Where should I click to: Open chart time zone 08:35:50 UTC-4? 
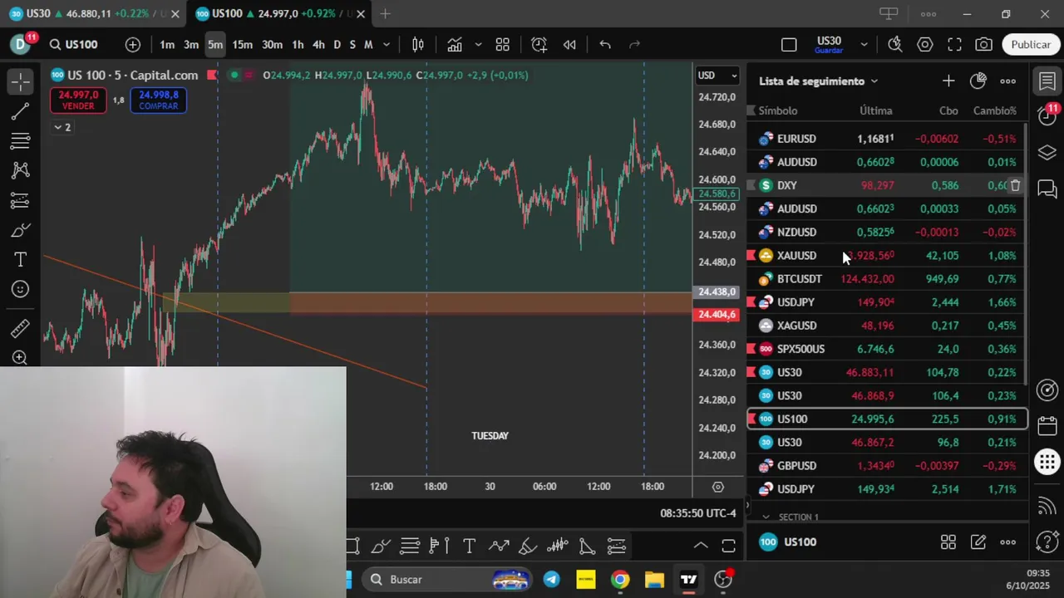pos(698,513)
